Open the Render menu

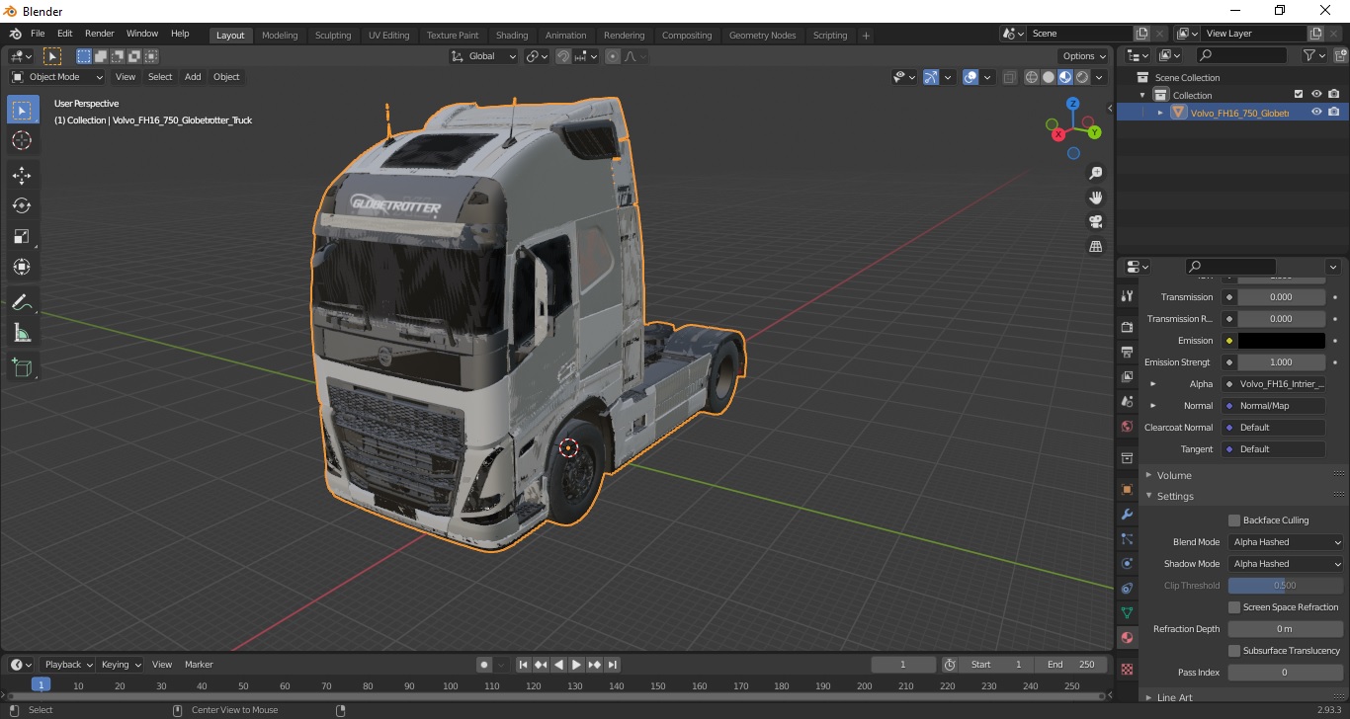click(100, 34)
